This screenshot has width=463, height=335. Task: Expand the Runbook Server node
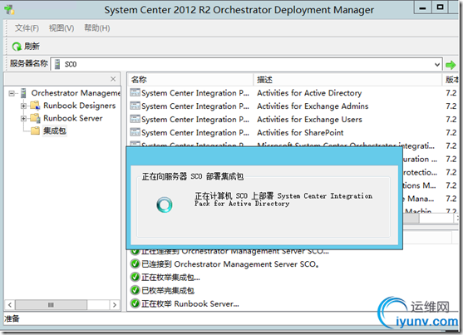(x=23, y=119)
